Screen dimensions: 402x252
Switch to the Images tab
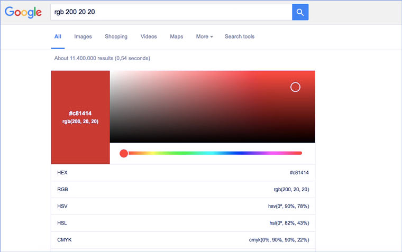[83, 36]
